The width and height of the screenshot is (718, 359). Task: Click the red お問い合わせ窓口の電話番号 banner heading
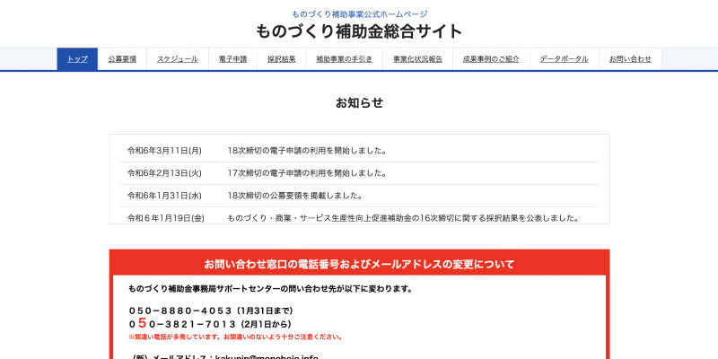point(360,264)
